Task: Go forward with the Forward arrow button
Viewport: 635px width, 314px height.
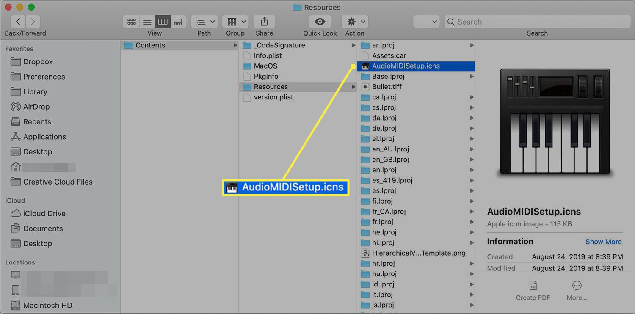Action: point(33,22)
